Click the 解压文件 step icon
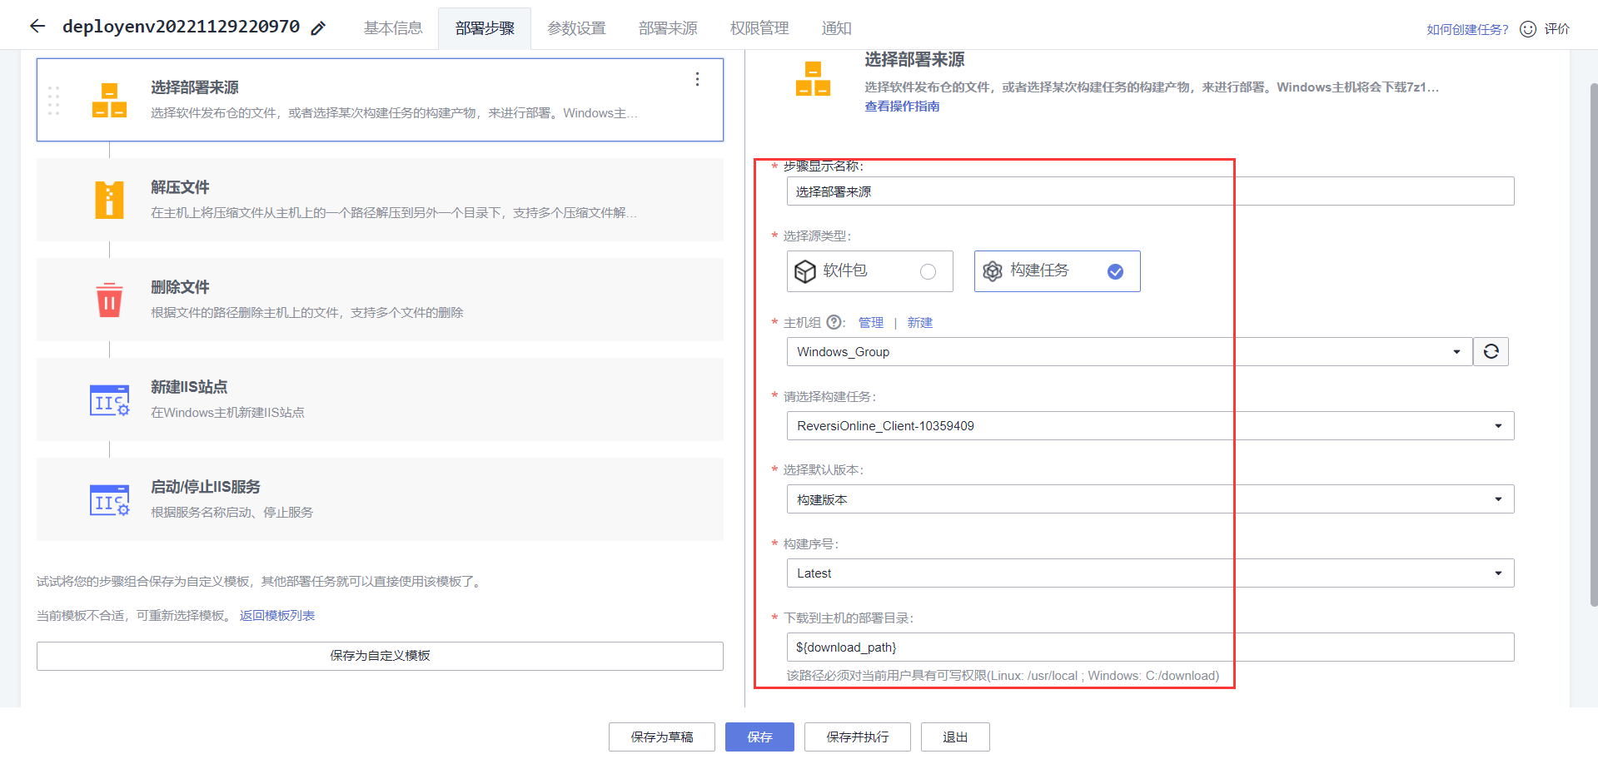1598x759 pixels. click(109, 200)
